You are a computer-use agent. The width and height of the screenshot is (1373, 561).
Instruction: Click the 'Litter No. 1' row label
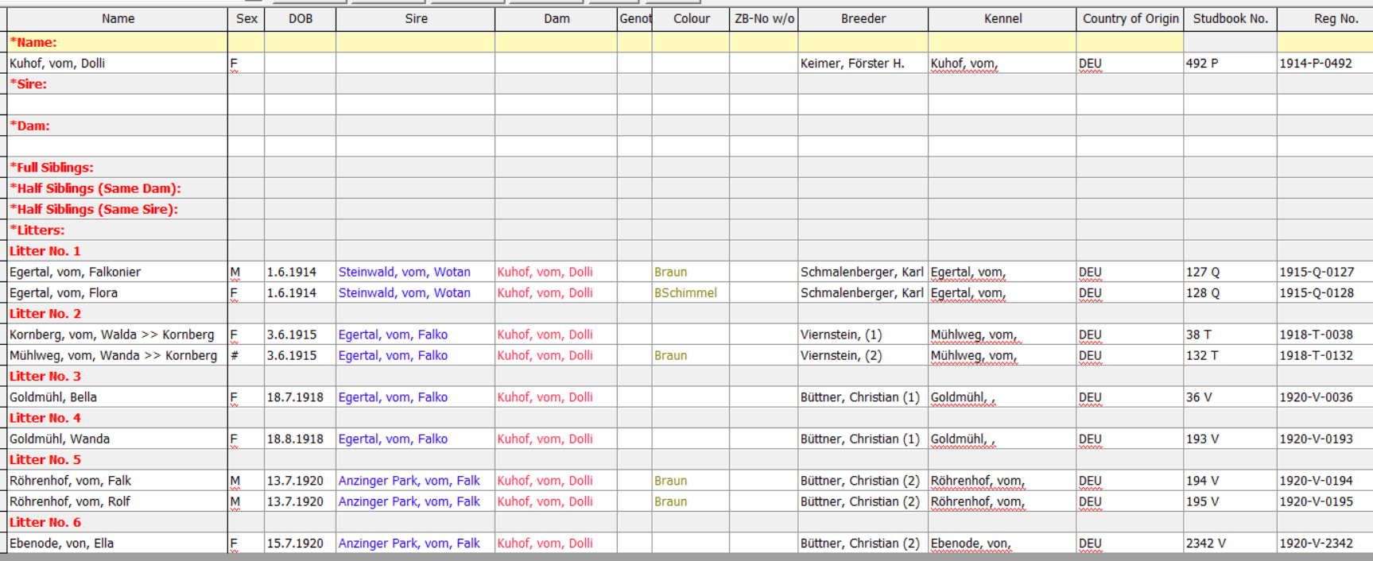coord(45,251)
